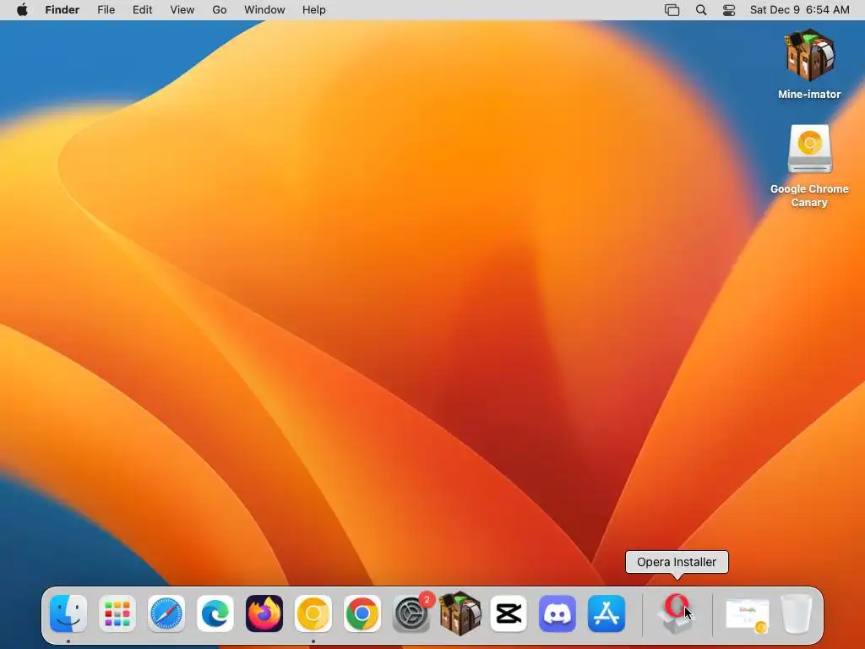The image size is (865, 649).
Task: Open the Trash in the Dock
Action: tap(797, 614)
